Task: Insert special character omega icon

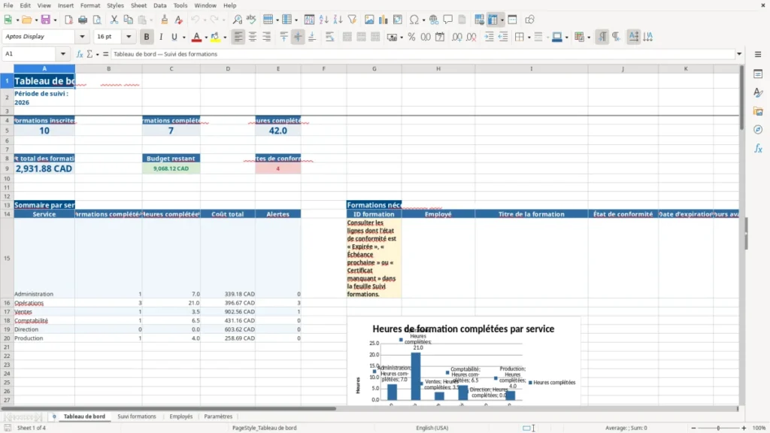Action: coord(414,20)
